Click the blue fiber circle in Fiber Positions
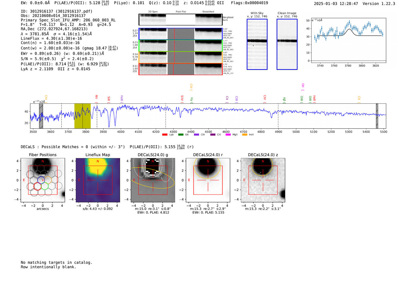Image resolution: width=416 pixels, height=283 pixels. pos(41,180)
